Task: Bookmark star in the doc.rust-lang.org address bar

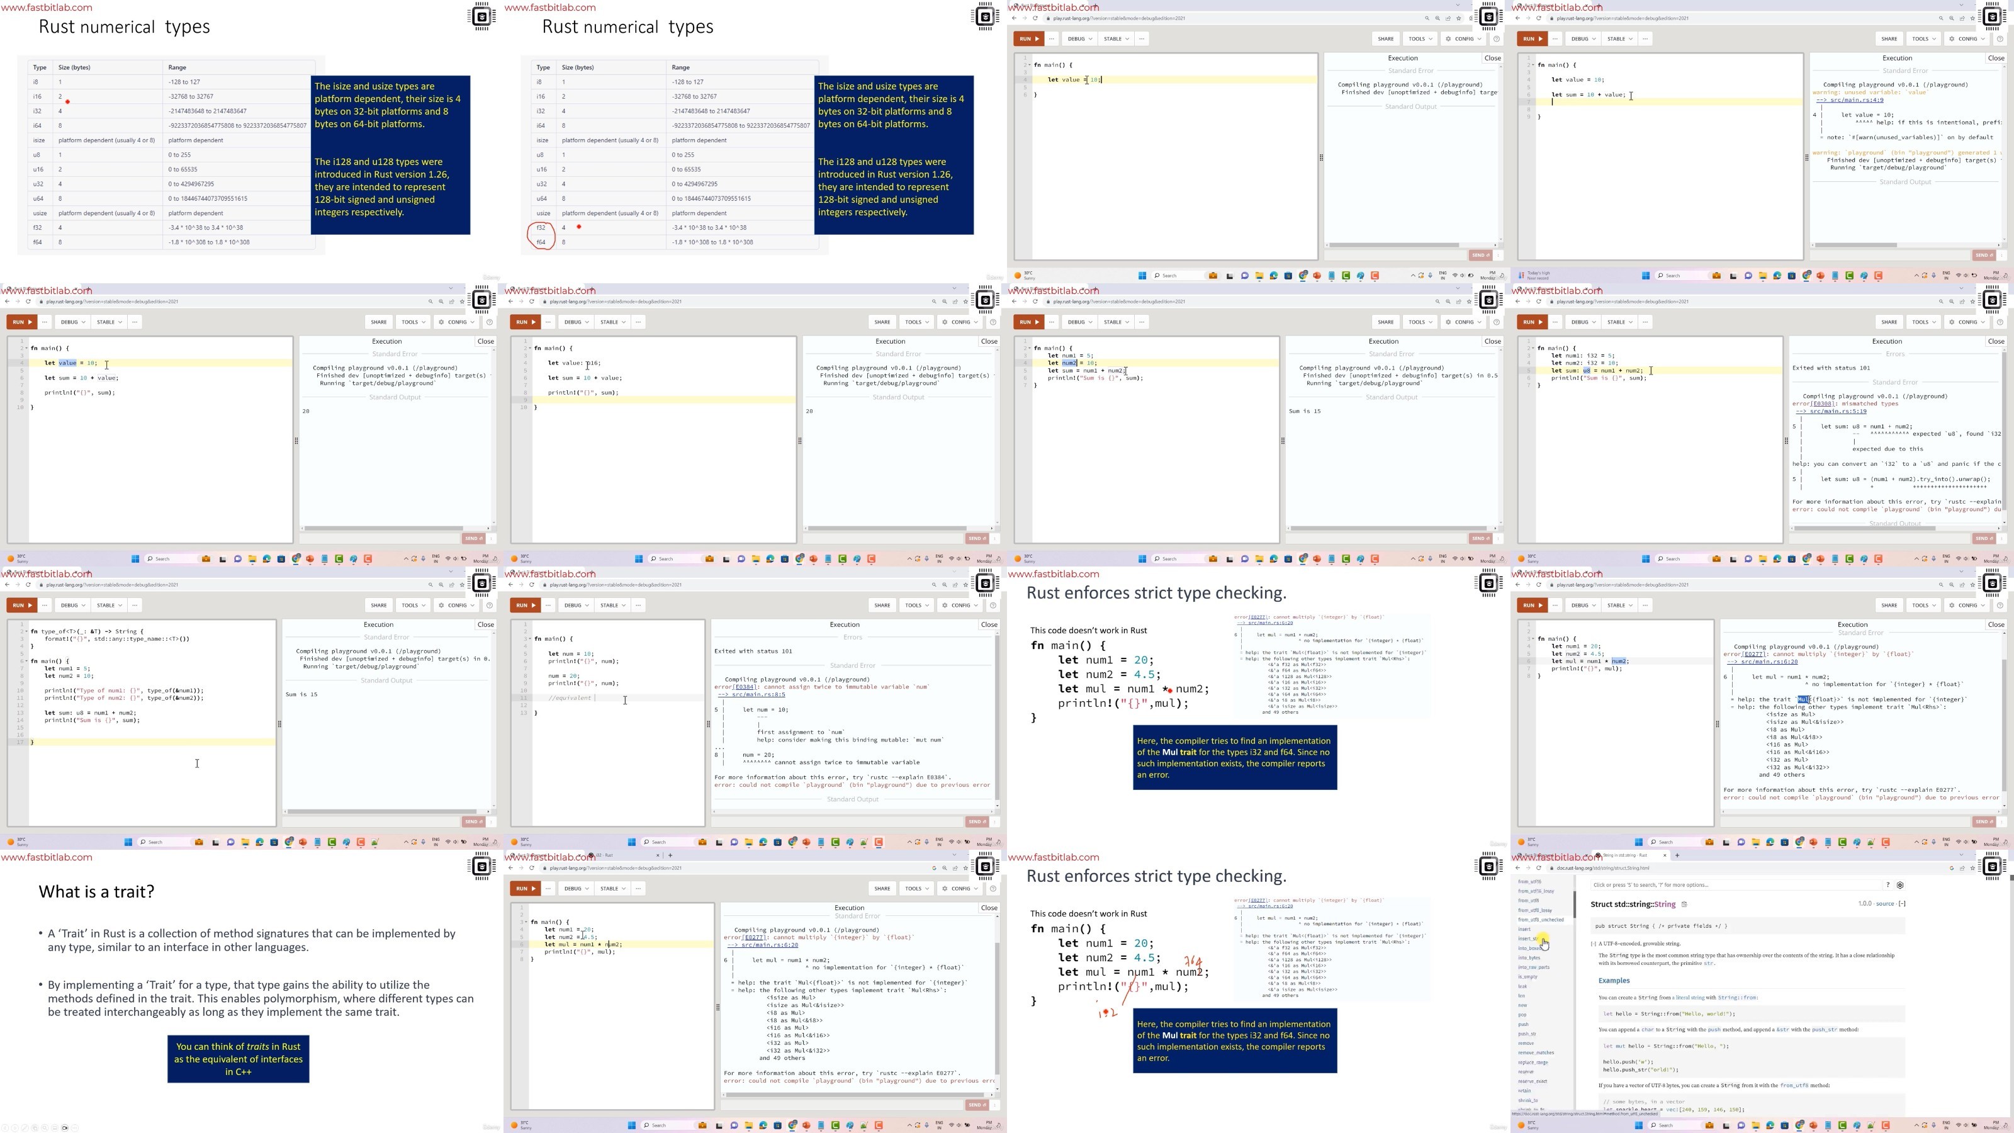Action: point(1974,868)
